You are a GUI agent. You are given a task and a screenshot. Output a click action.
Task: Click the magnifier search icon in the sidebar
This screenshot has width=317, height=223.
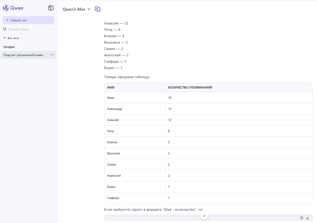(x=5, y=29)
